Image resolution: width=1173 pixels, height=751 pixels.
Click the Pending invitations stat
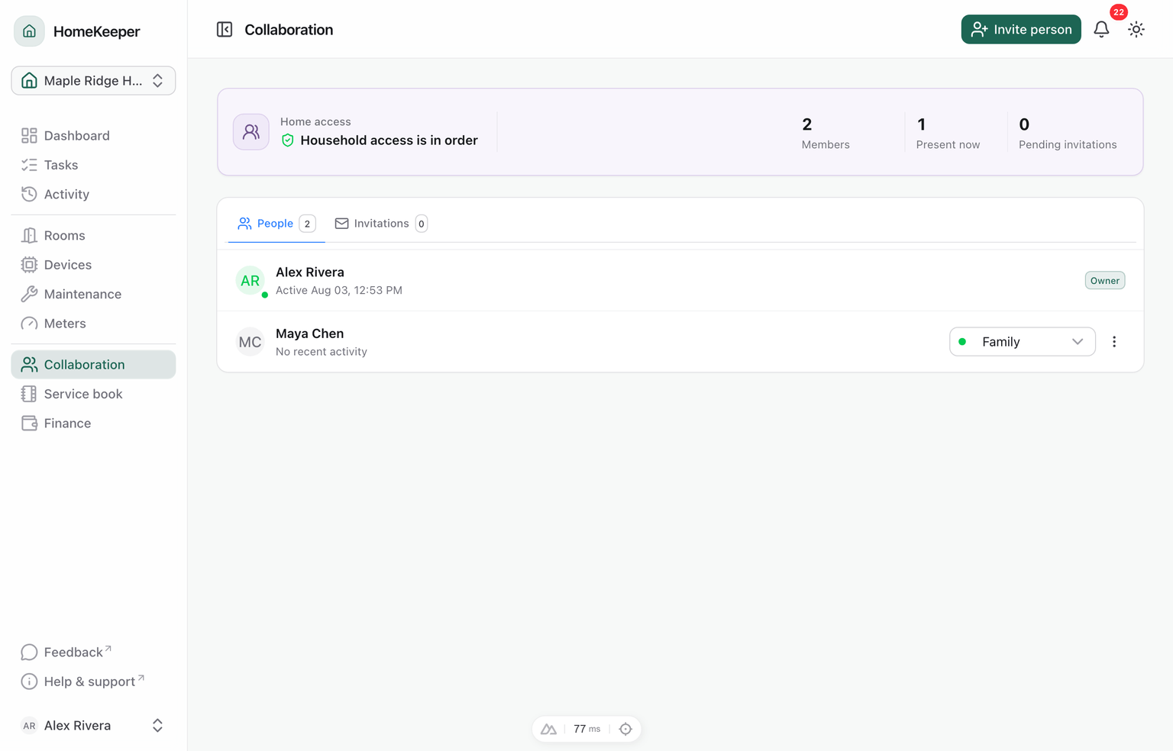(1068, 133)
